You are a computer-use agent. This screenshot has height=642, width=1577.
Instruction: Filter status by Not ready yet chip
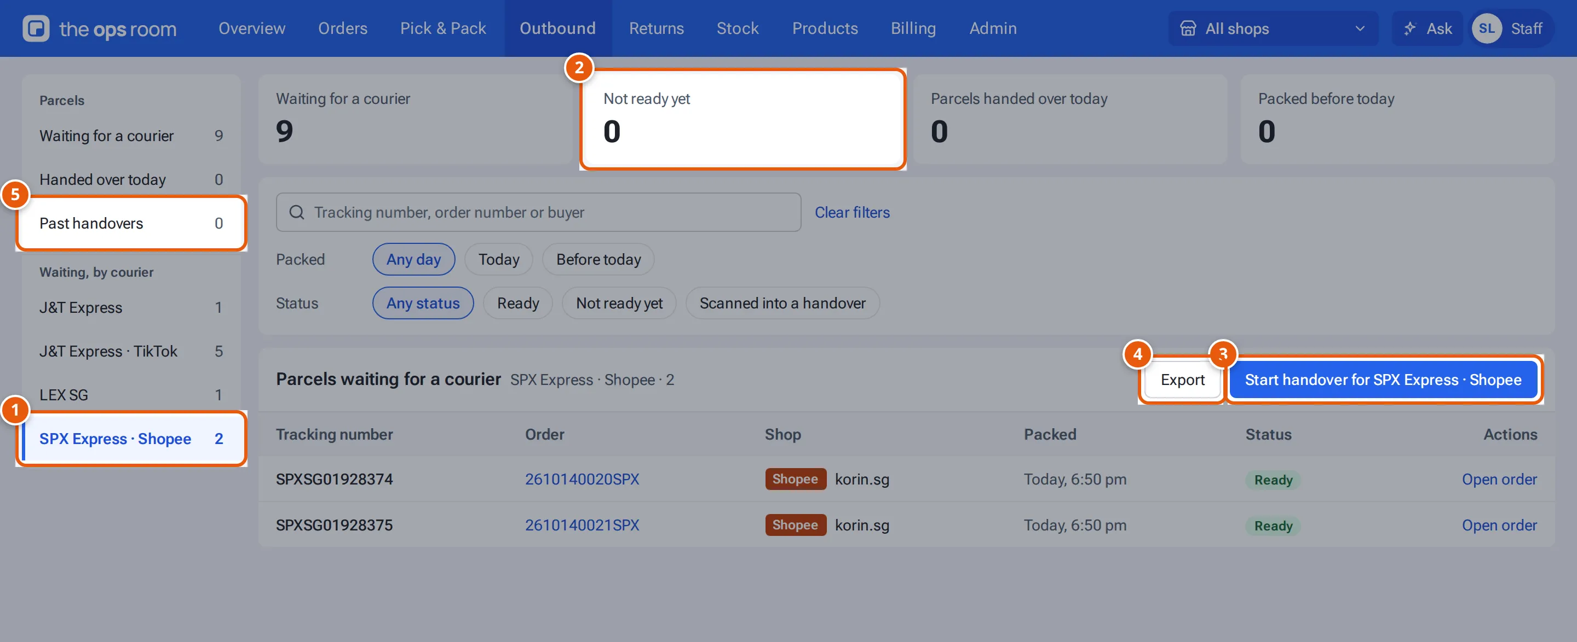click(x=619, y=304)
